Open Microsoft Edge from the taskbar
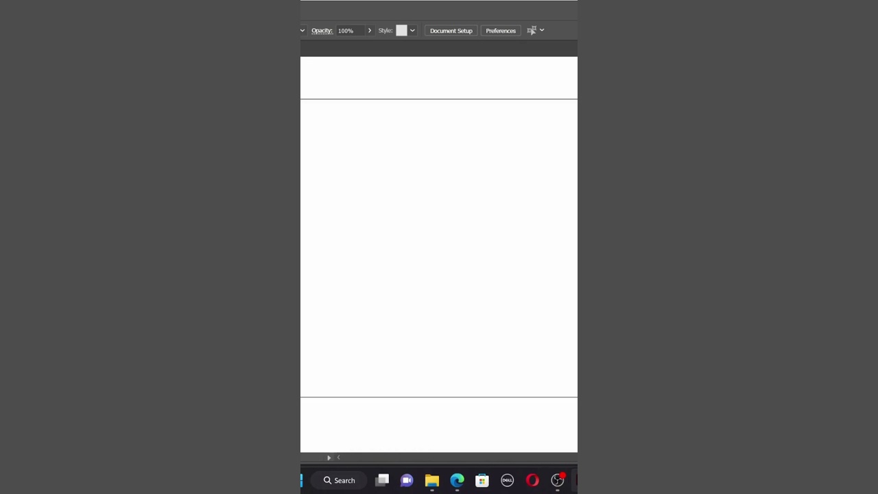 click(x=457, y=480)
